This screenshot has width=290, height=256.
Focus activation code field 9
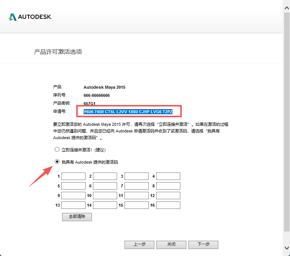tap(73, 196)
